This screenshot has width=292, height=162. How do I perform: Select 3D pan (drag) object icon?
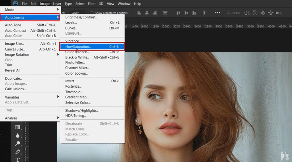pos(263,13)
